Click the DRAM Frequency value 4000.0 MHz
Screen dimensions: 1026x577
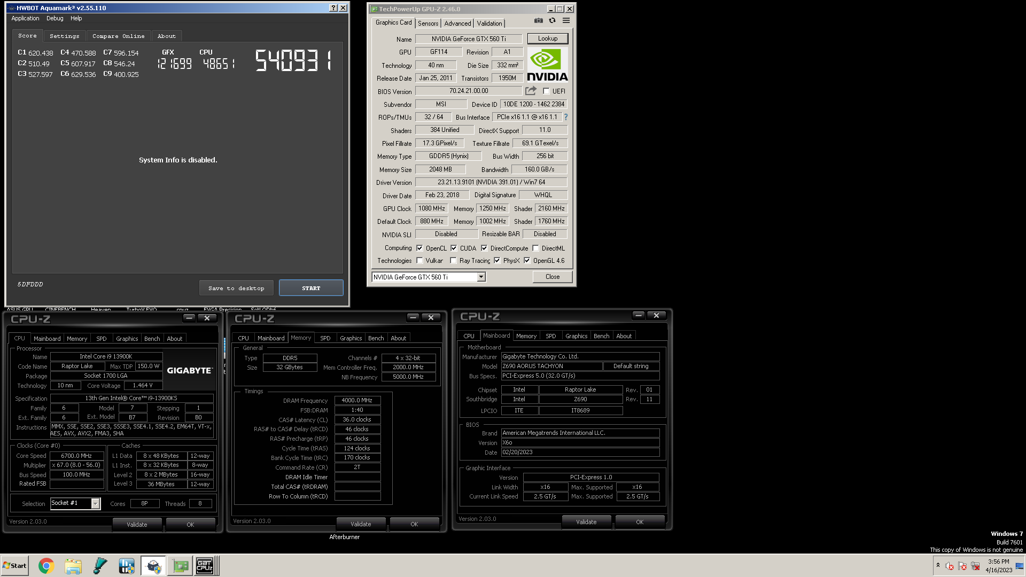357,400
